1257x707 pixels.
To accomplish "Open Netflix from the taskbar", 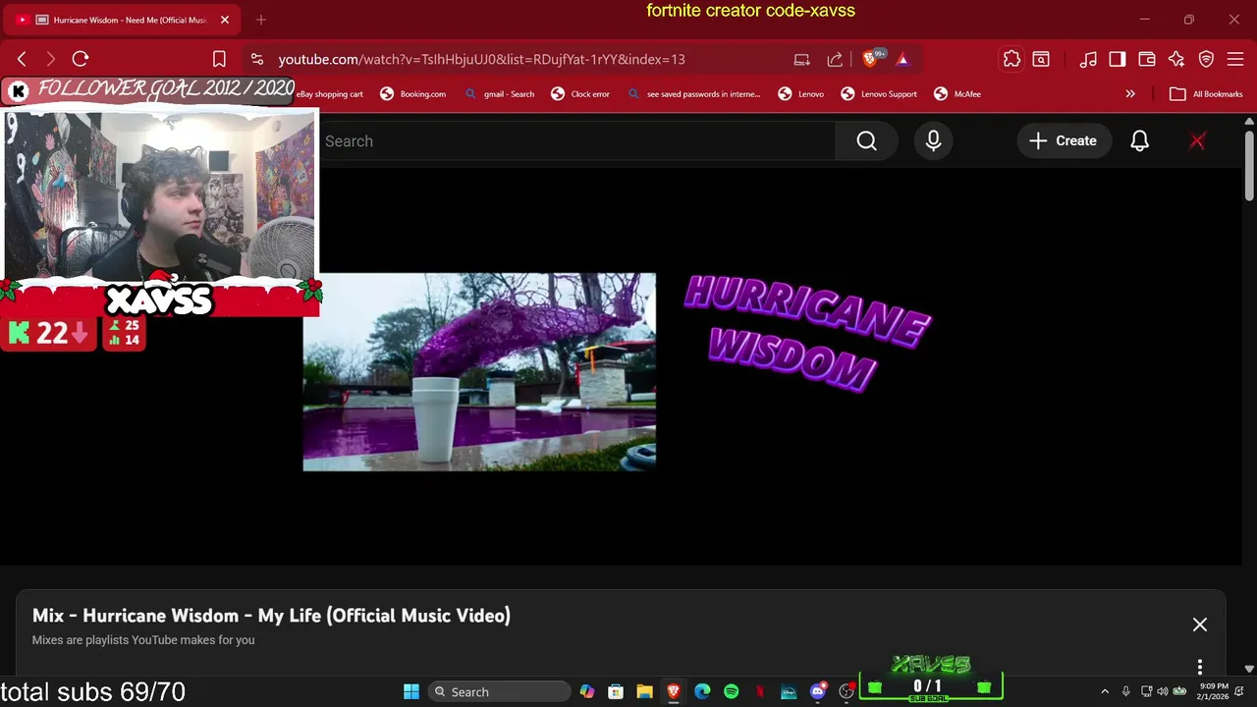I will 760,692.
